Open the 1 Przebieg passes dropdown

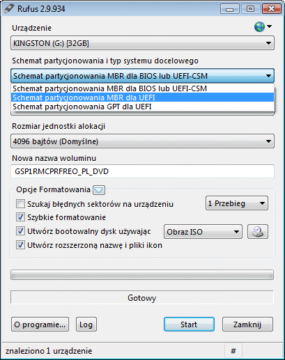(237, 203)
